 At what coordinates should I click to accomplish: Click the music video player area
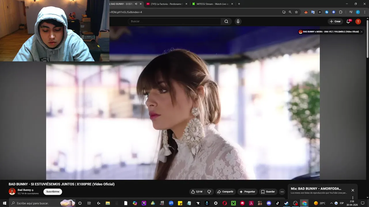click(183, 103)
